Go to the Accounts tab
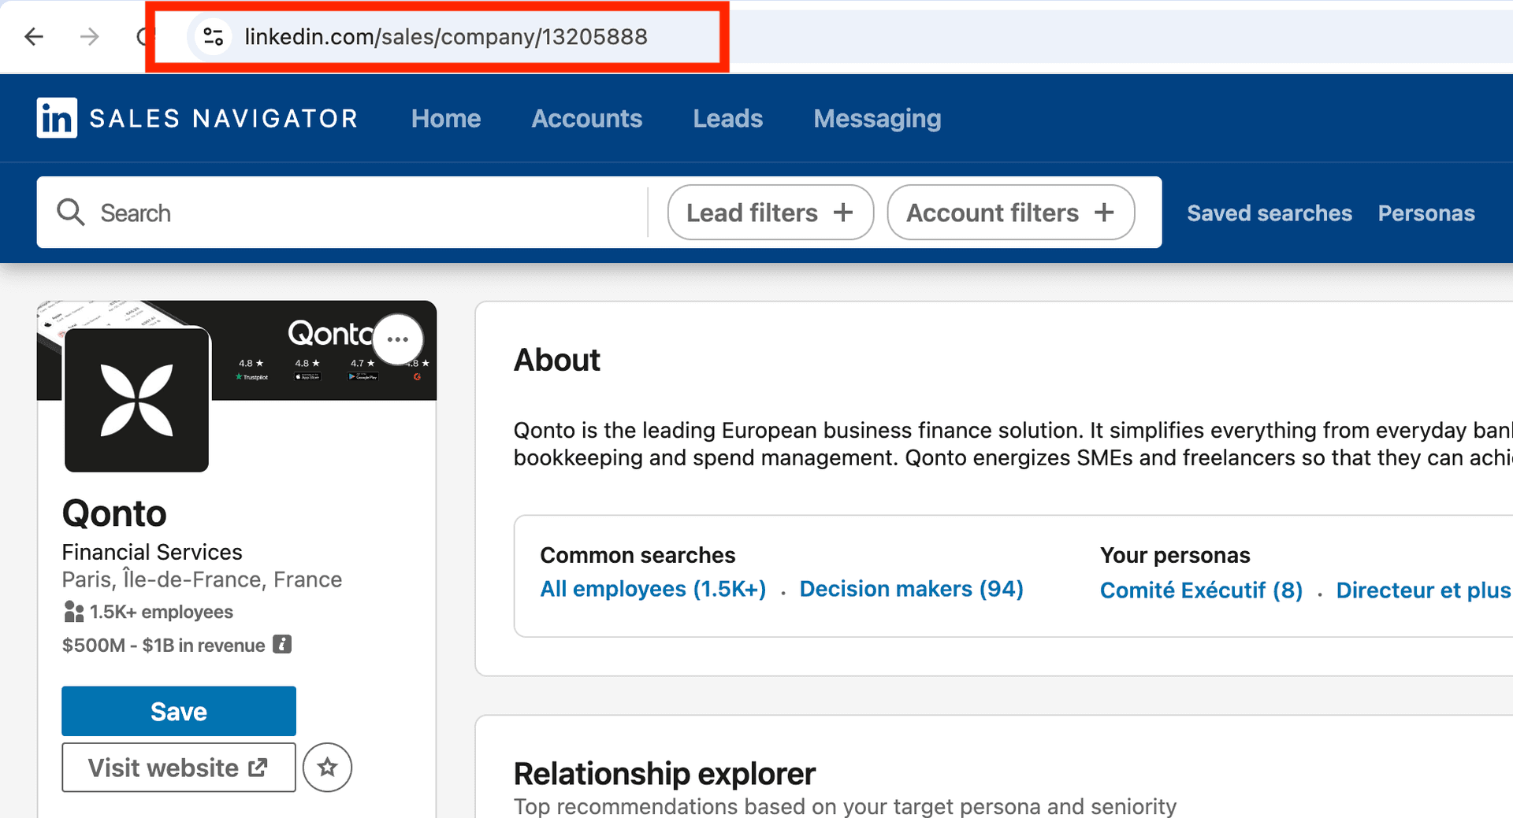 (586, 118)
